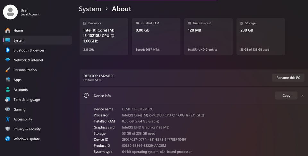This screenshot has width=308, height=156.
Task: Click 53 GB of 238 GB used card text
Action: point(254,50)
